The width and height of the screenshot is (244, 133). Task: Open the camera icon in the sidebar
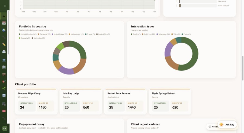pos(4,104)
